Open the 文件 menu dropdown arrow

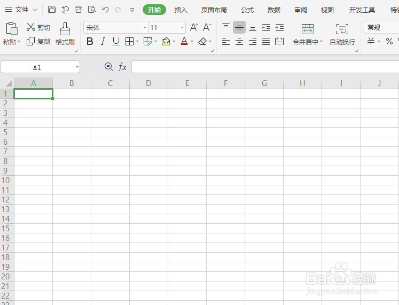(35, 10)
